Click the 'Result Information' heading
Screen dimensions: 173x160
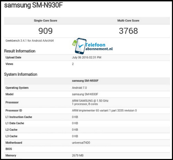point(20,51)
